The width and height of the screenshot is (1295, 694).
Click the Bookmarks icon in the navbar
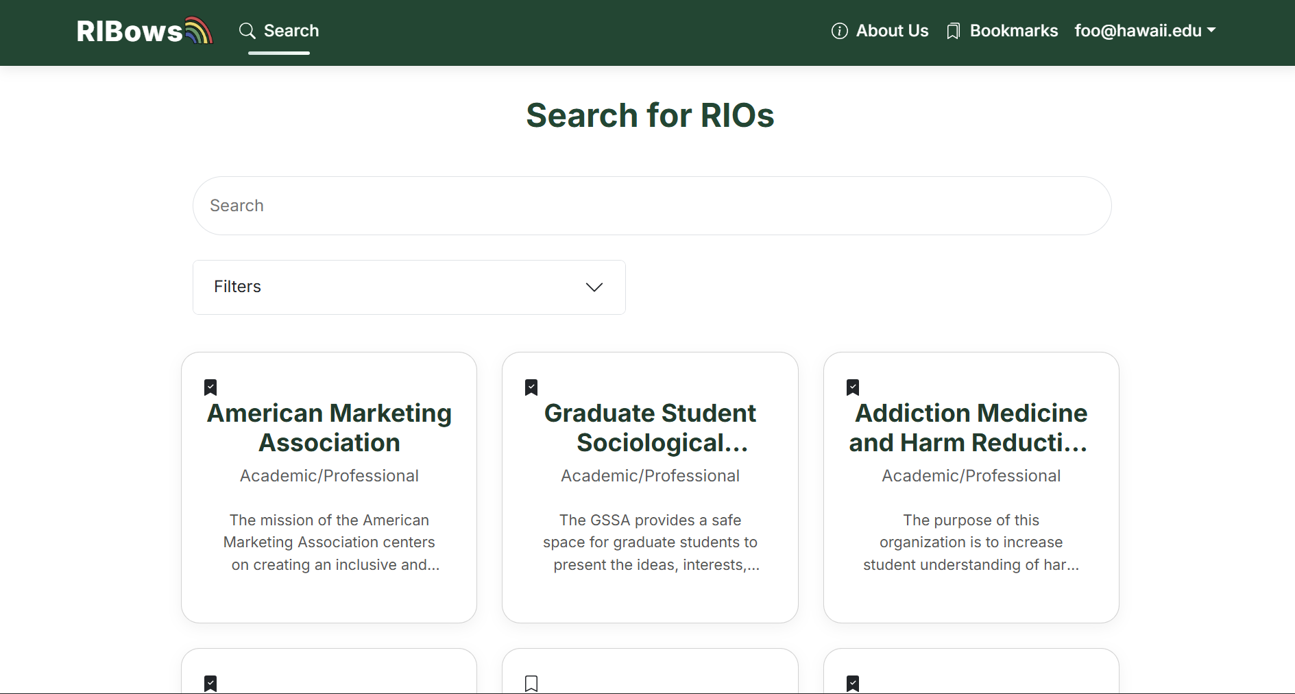point(953,32)
